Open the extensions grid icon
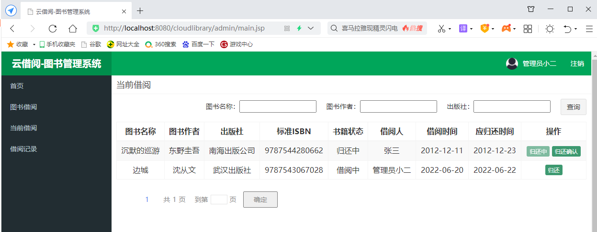The height and width of the screenshot is (232, 597). pos(528,29)
